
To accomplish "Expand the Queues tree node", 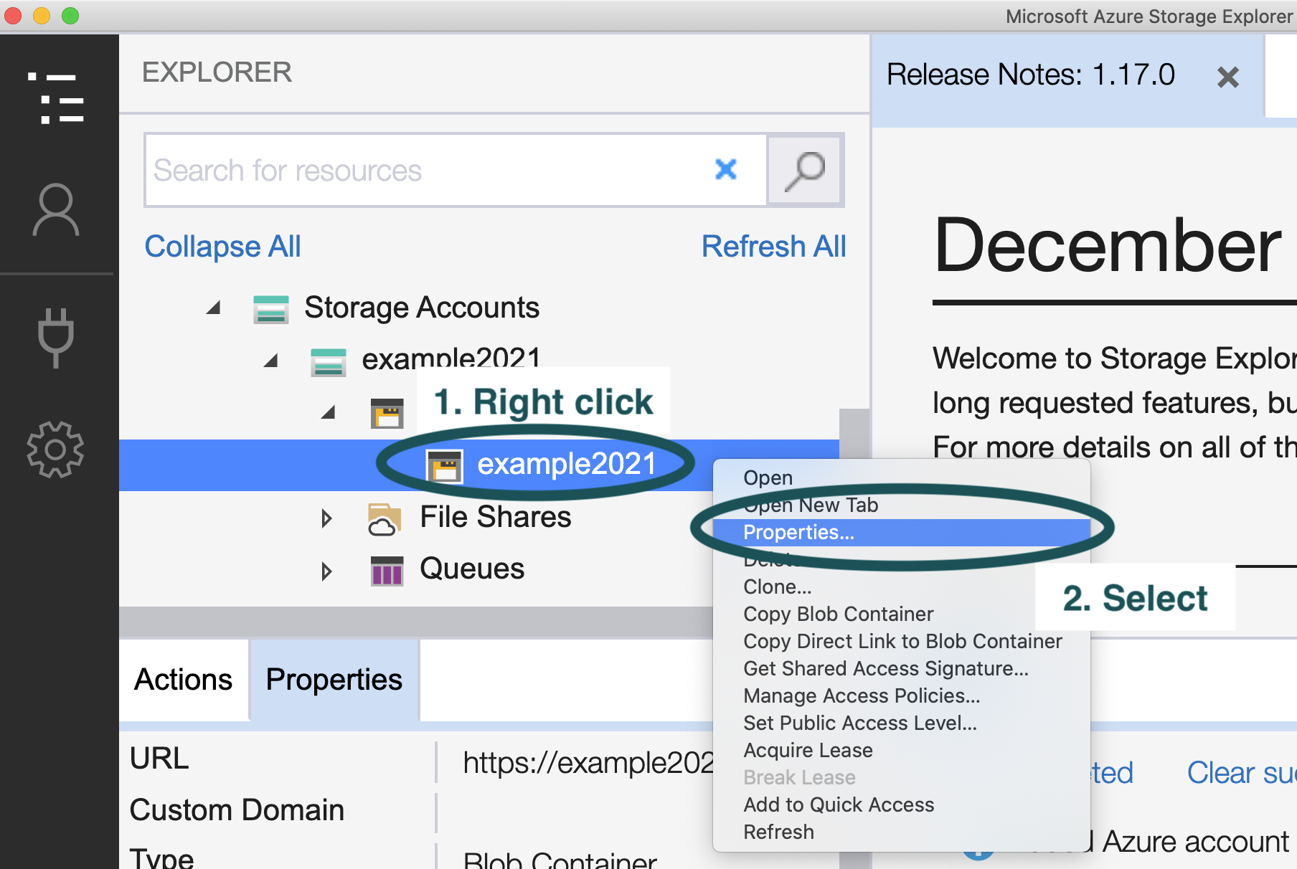I will 327,571.
